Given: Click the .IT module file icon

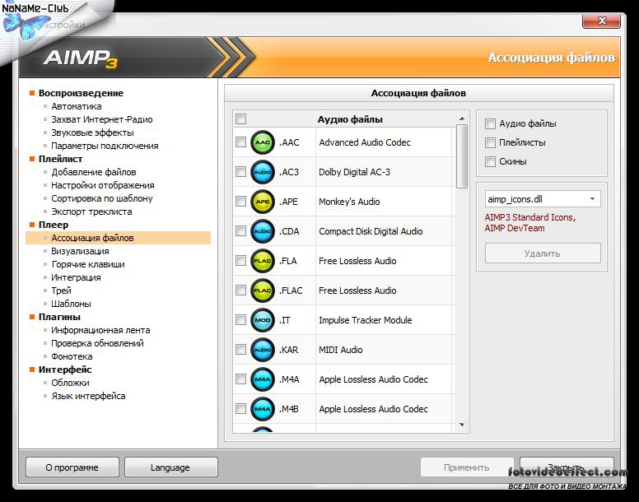Looking at the screenshot, I should 263,320.
